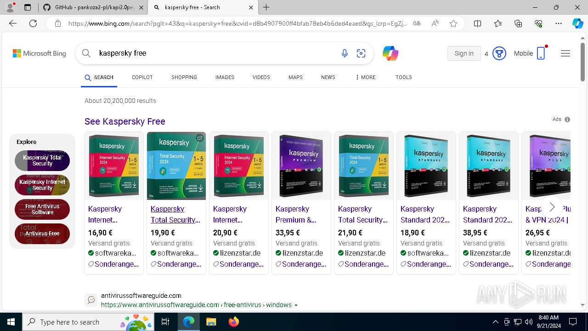
Task: Open a new browser tab
Action: pyautogui.click(x=266, y=7)
